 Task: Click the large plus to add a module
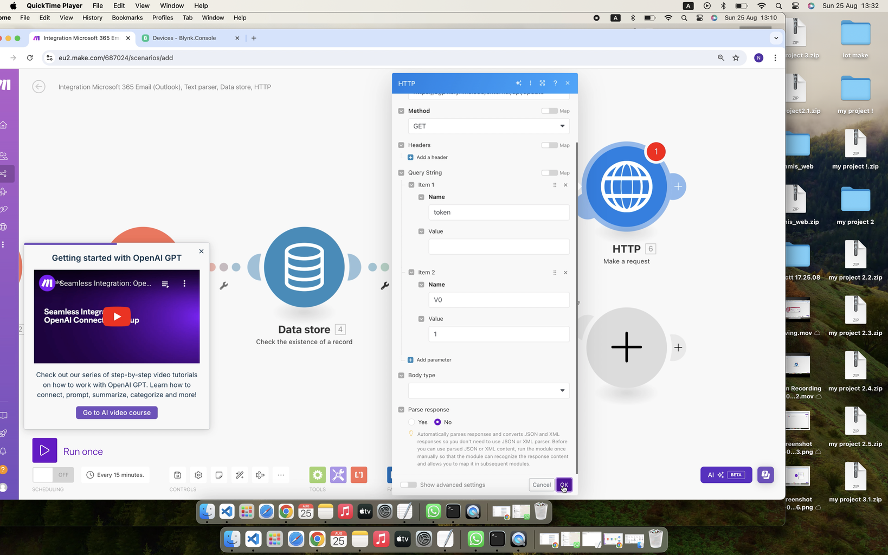[626, 347]
